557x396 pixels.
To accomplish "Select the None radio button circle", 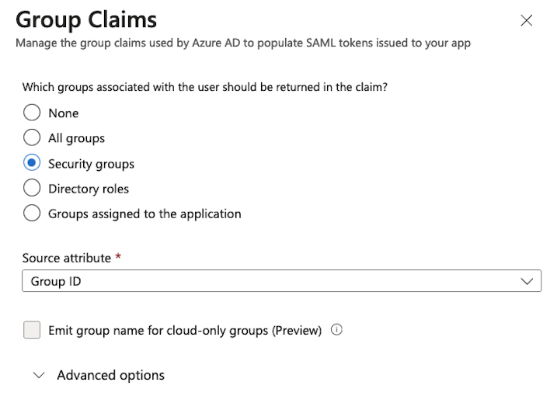I will [x=32, y=113].
